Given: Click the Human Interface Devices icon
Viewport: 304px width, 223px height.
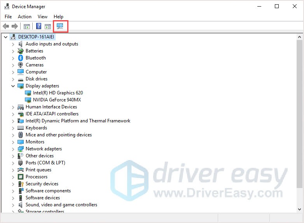Looking at the screenshot, I should pos(20,107).
